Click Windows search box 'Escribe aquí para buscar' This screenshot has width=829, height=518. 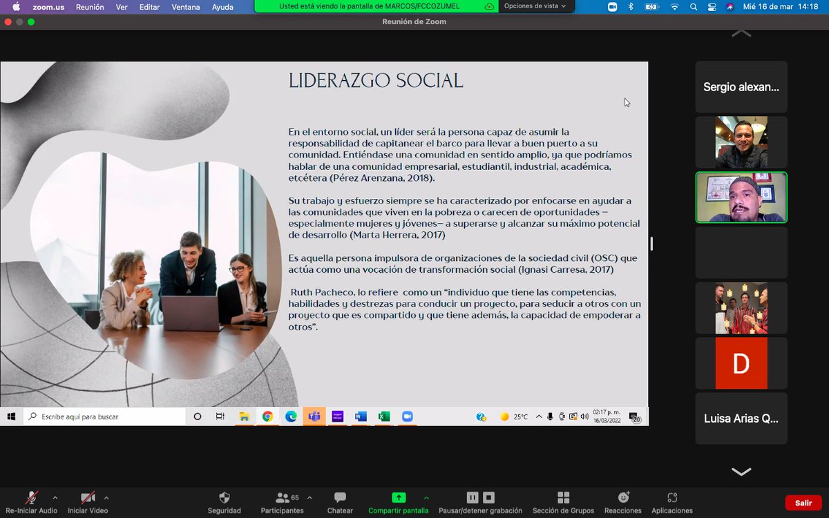[104, 416]
